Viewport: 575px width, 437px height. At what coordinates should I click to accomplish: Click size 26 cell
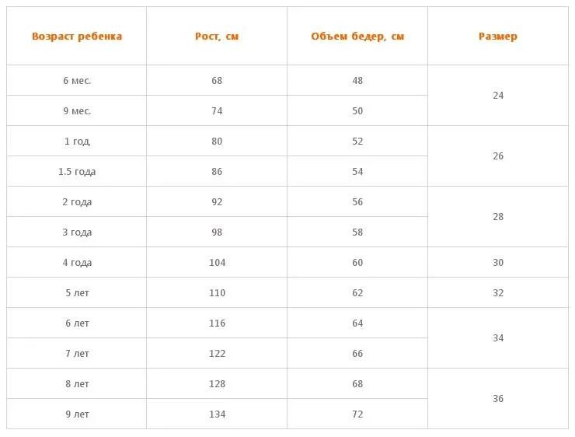(x=498, y=156)
